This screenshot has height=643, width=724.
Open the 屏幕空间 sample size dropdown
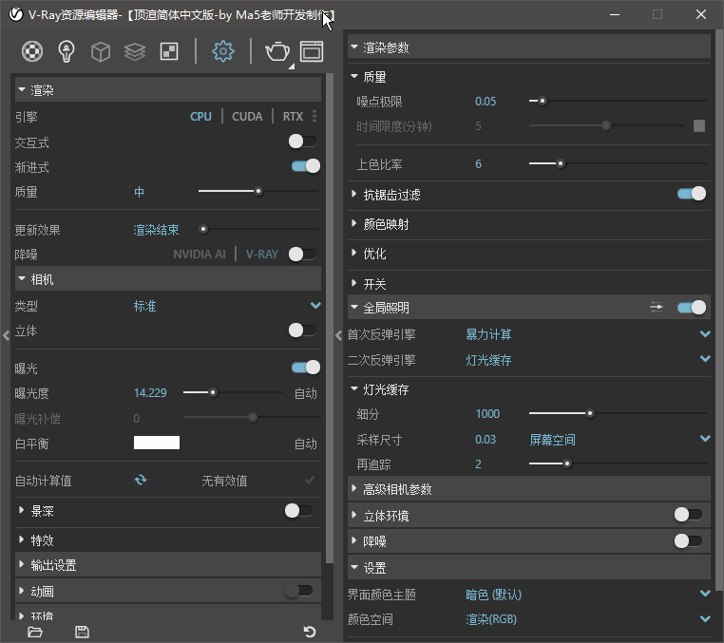coord(705,439)
